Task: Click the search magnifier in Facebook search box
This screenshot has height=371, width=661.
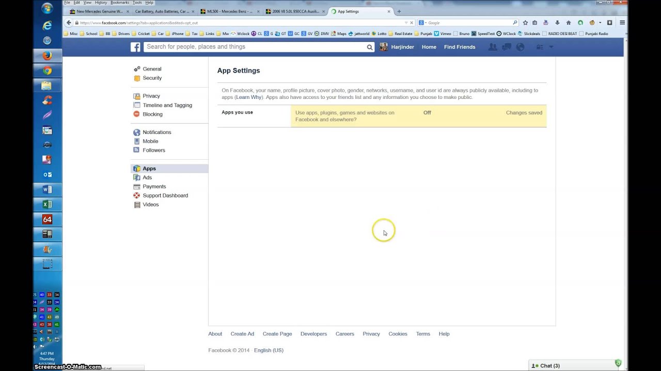Action: [369, 47]
